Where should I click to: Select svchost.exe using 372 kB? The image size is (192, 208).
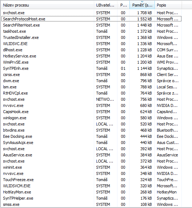(91, 161)
